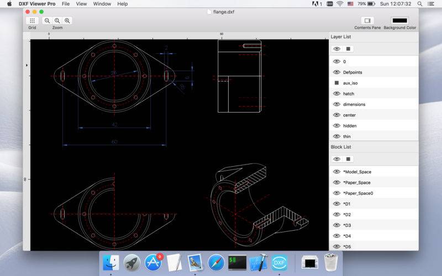Open the File menu
The image size is (442, 276).
66,4
